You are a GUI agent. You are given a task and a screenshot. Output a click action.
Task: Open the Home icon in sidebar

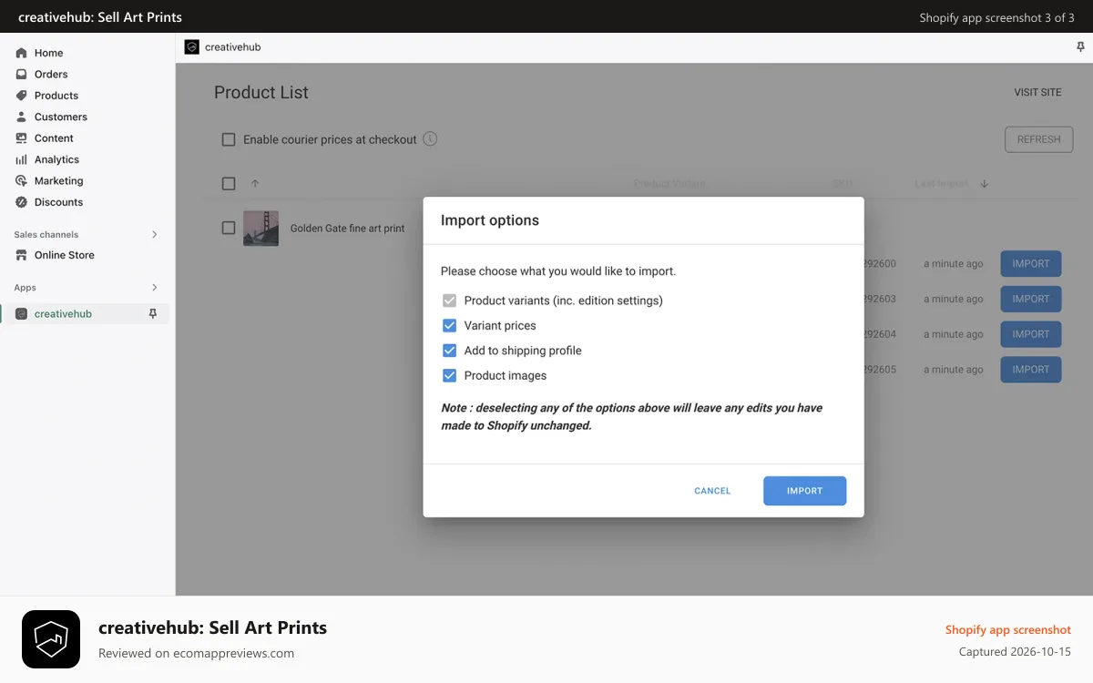(x=21, y=53)
